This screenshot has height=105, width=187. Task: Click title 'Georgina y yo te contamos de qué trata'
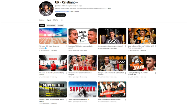[111, 74]
